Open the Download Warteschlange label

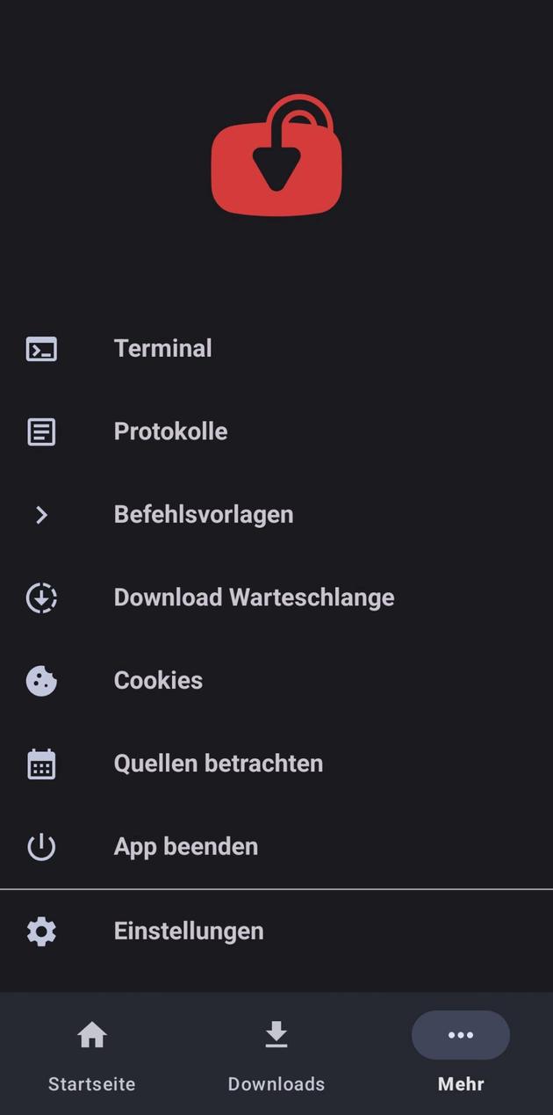tap(255, 597)
